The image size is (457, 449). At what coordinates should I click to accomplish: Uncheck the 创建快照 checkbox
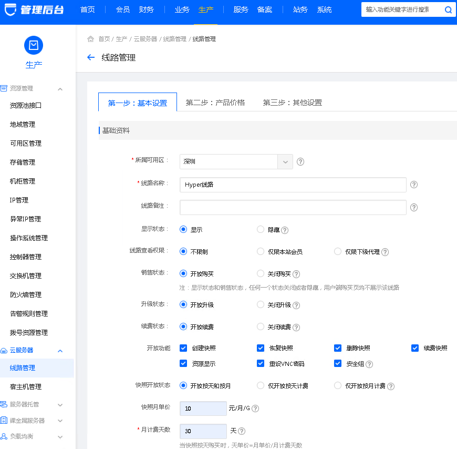tap(183, 348)
